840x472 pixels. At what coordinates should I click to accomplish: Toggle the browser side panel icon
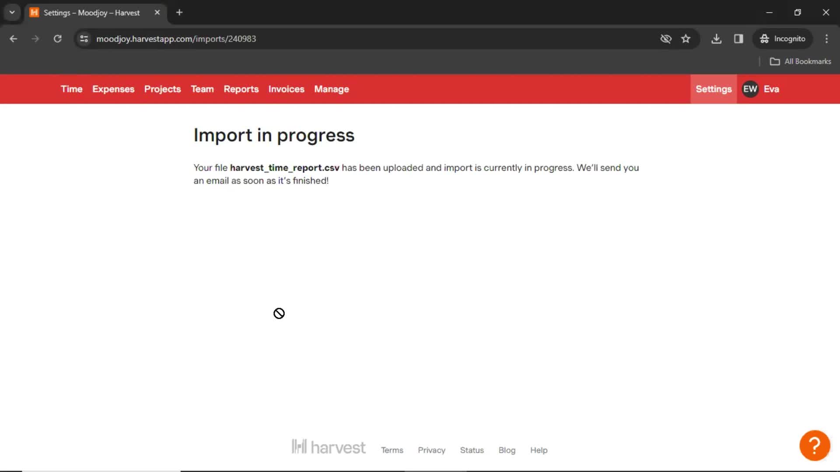738,39
